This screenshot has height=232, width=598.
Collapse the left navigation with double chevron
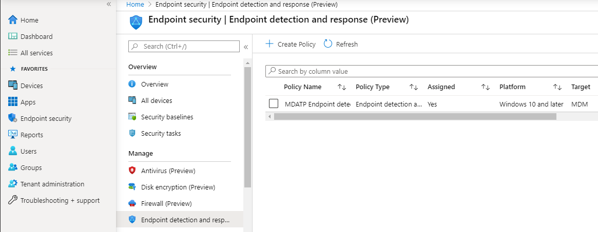coord(109,4)
